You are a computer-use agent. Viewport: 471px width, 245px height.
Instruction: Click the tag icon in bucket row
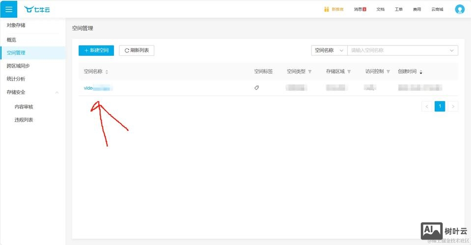(256, 88)
